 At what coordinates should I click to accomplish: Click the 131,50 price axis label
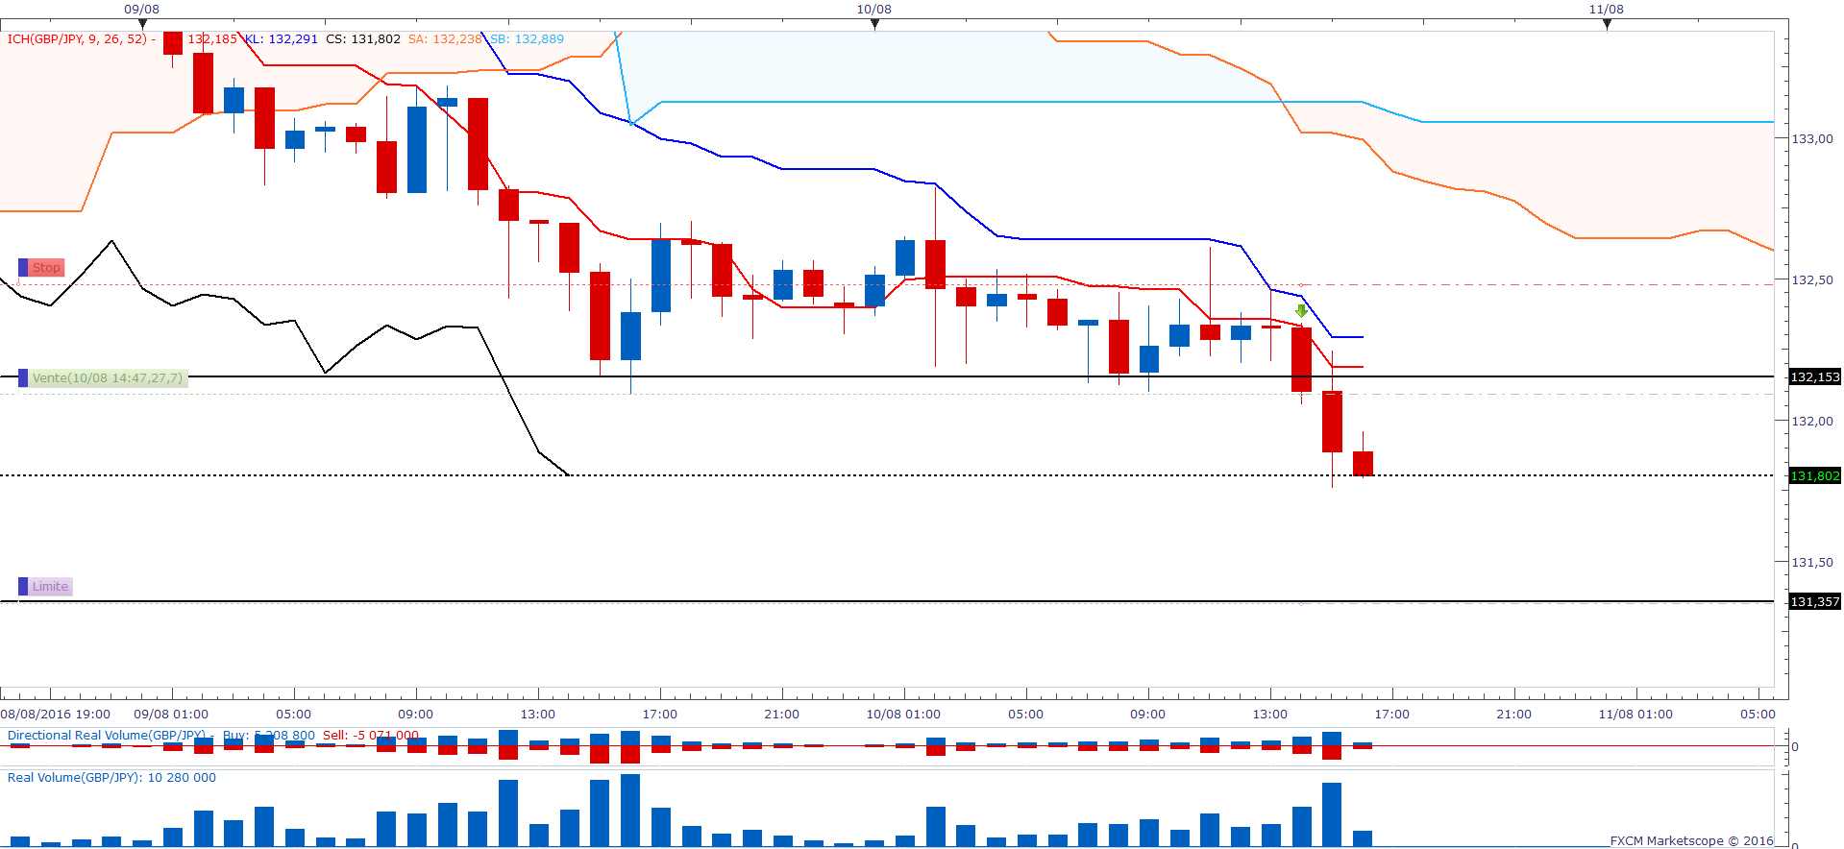(1812, 563)
